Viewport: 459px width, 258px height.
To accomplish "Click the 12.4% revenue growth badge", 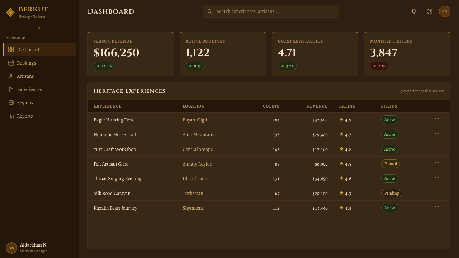I will (104, 66).
